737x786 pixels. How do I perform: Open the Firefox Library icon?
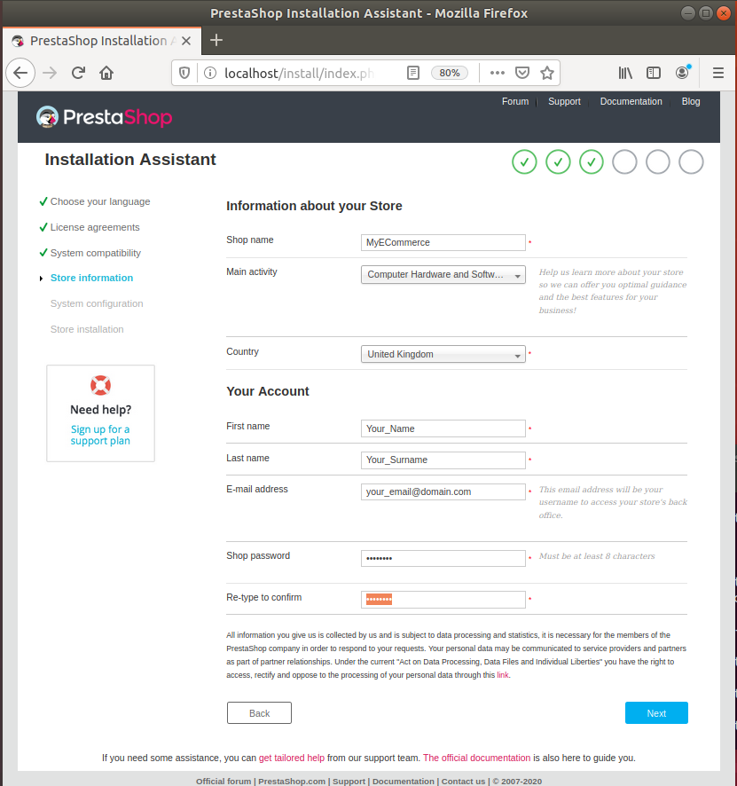click(x=624, y=73)
